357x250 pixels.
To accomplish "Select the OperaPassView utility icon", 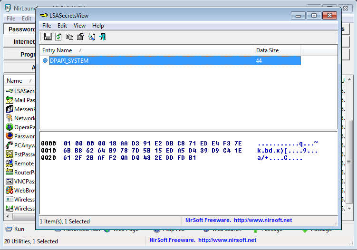I will click(10, 127).
